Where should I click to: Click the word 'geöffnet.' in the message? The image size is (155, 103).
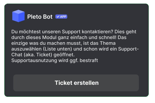click(64, 55)
